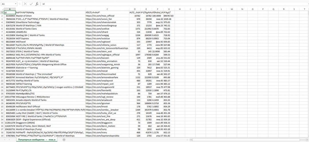The width and height of the screenshot is (309, 142).
Task: Click the value cell 211902
Action: [146, 29]
